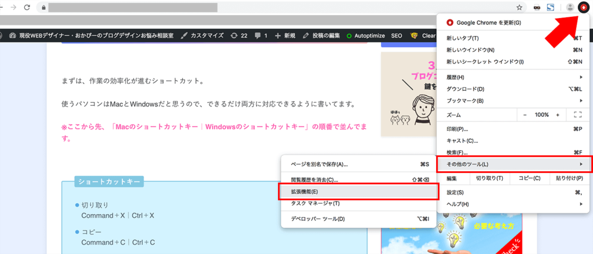
Task: Click the 新規 plus icon
Action: tap(278, 35)
